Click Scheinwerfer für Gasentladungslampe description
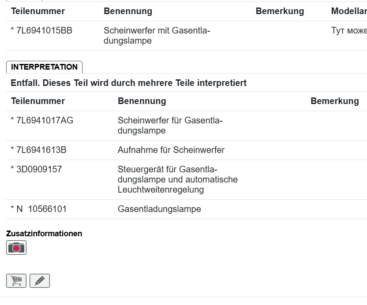The width and height of the screenshot is (367, 305). (170, 126)
